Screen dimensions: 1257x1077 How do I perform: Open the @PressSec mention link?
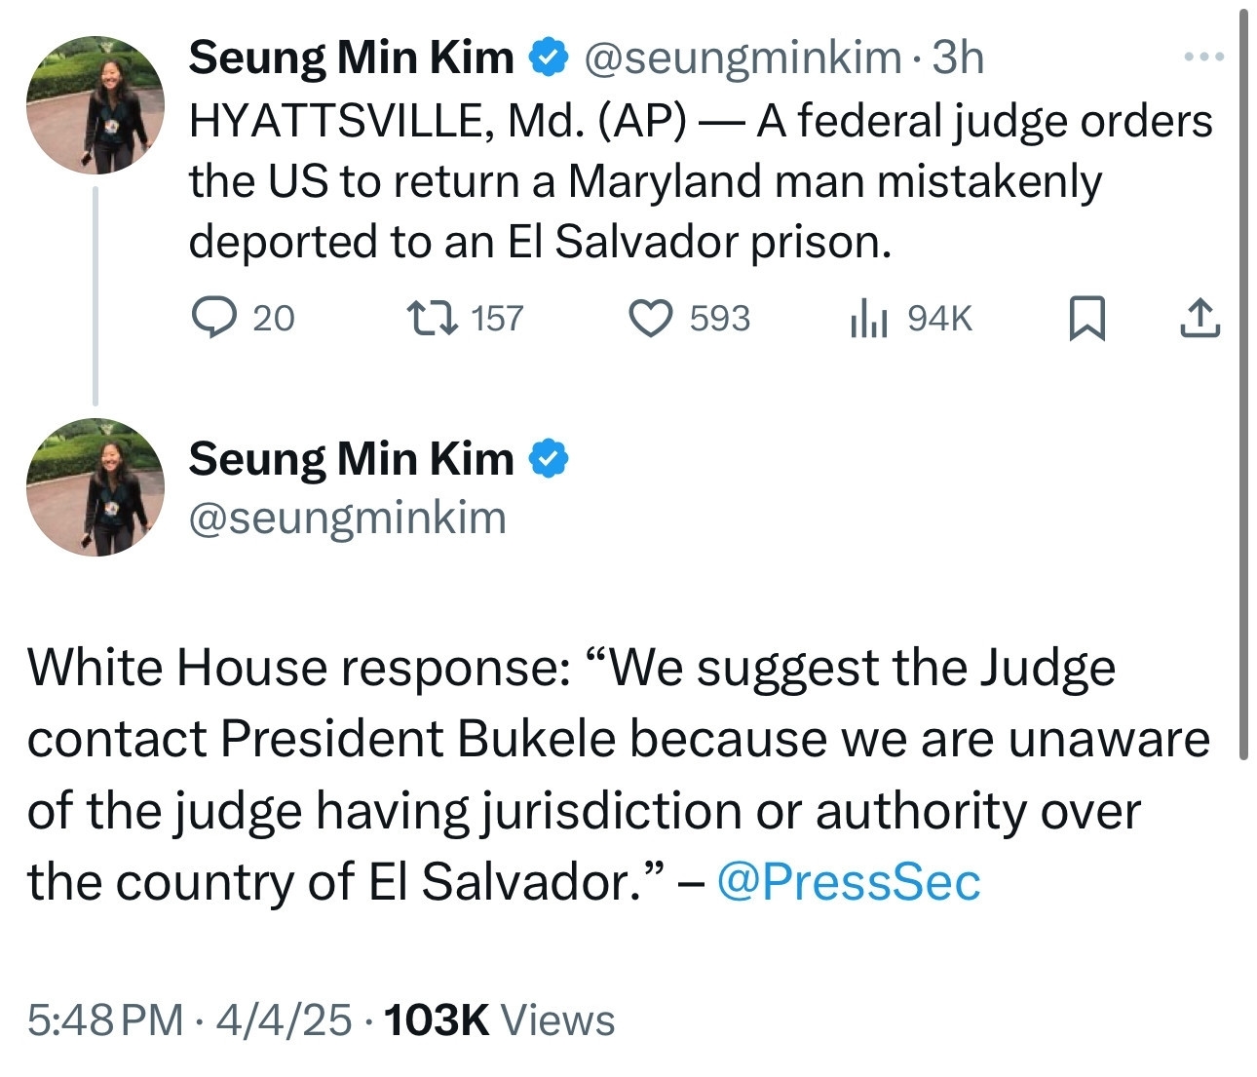(x=848, y=882)
